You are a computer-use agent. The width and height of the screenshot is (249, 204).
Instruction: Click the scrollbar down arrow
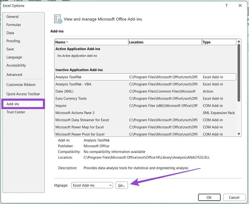point(238,134)
